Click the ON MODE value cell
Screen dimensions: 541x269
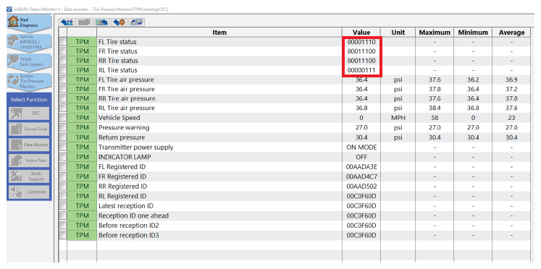361,148
